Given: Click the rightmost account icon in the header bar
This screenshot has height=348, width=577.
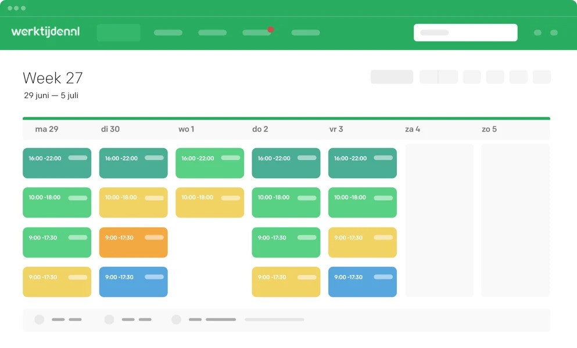Looking at the screenshot, I should pos(553,32).
